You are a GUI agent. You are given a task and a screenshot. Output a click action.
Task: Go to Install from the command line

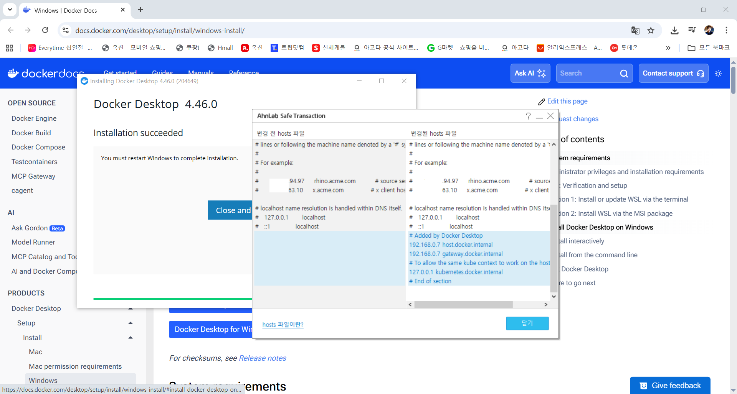tap(598, 255)
